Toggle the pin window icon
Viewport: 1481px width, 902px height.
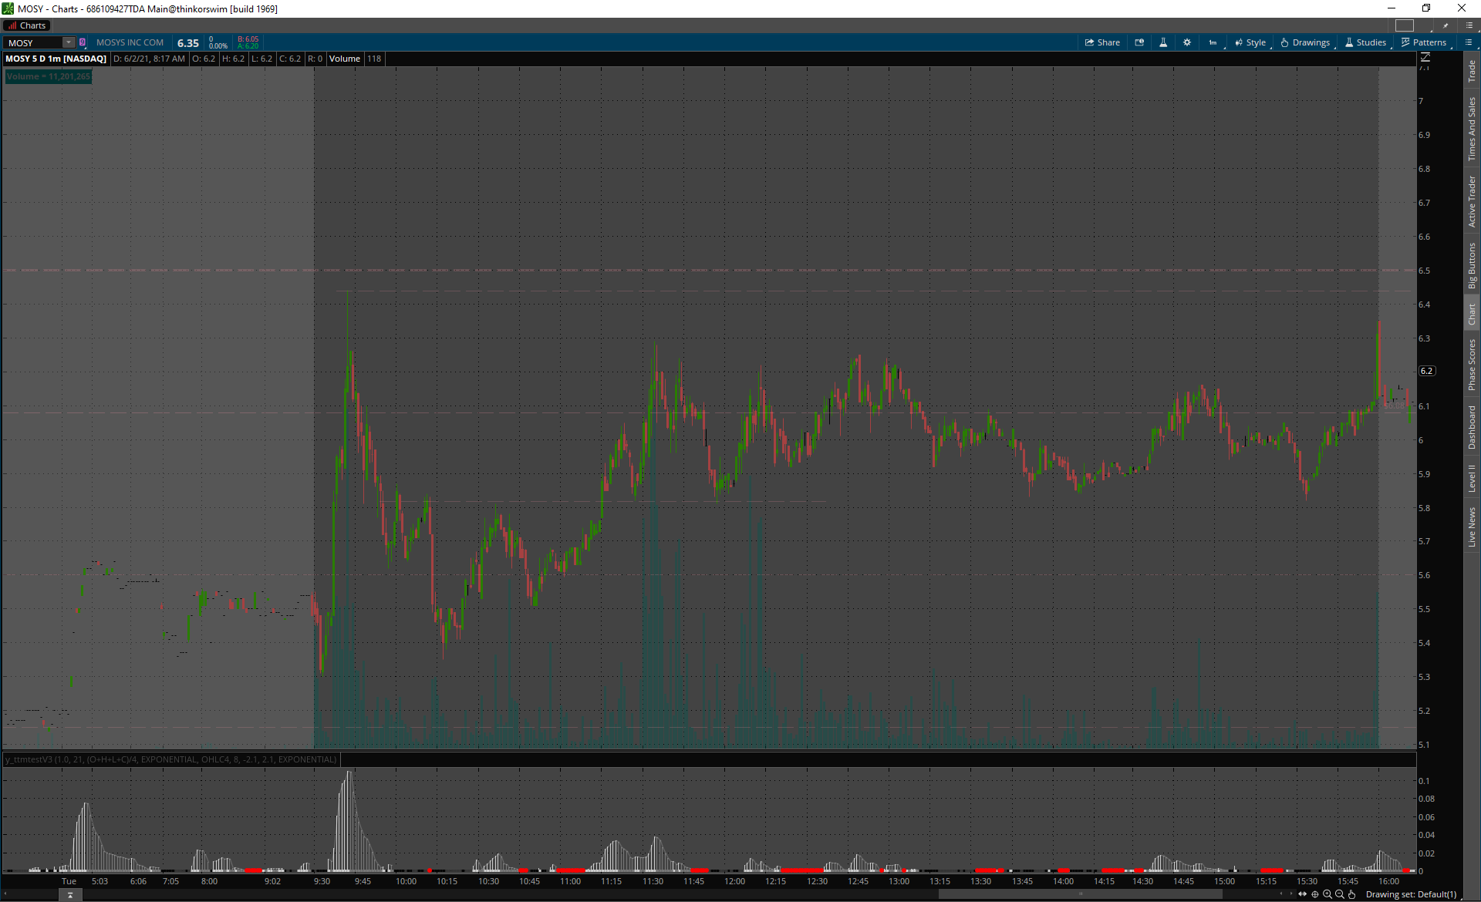click(1446, 25)
